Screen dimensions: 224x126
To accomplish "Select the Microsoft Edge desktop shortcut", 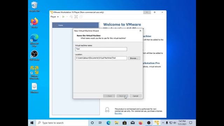I will pos(34,40).
